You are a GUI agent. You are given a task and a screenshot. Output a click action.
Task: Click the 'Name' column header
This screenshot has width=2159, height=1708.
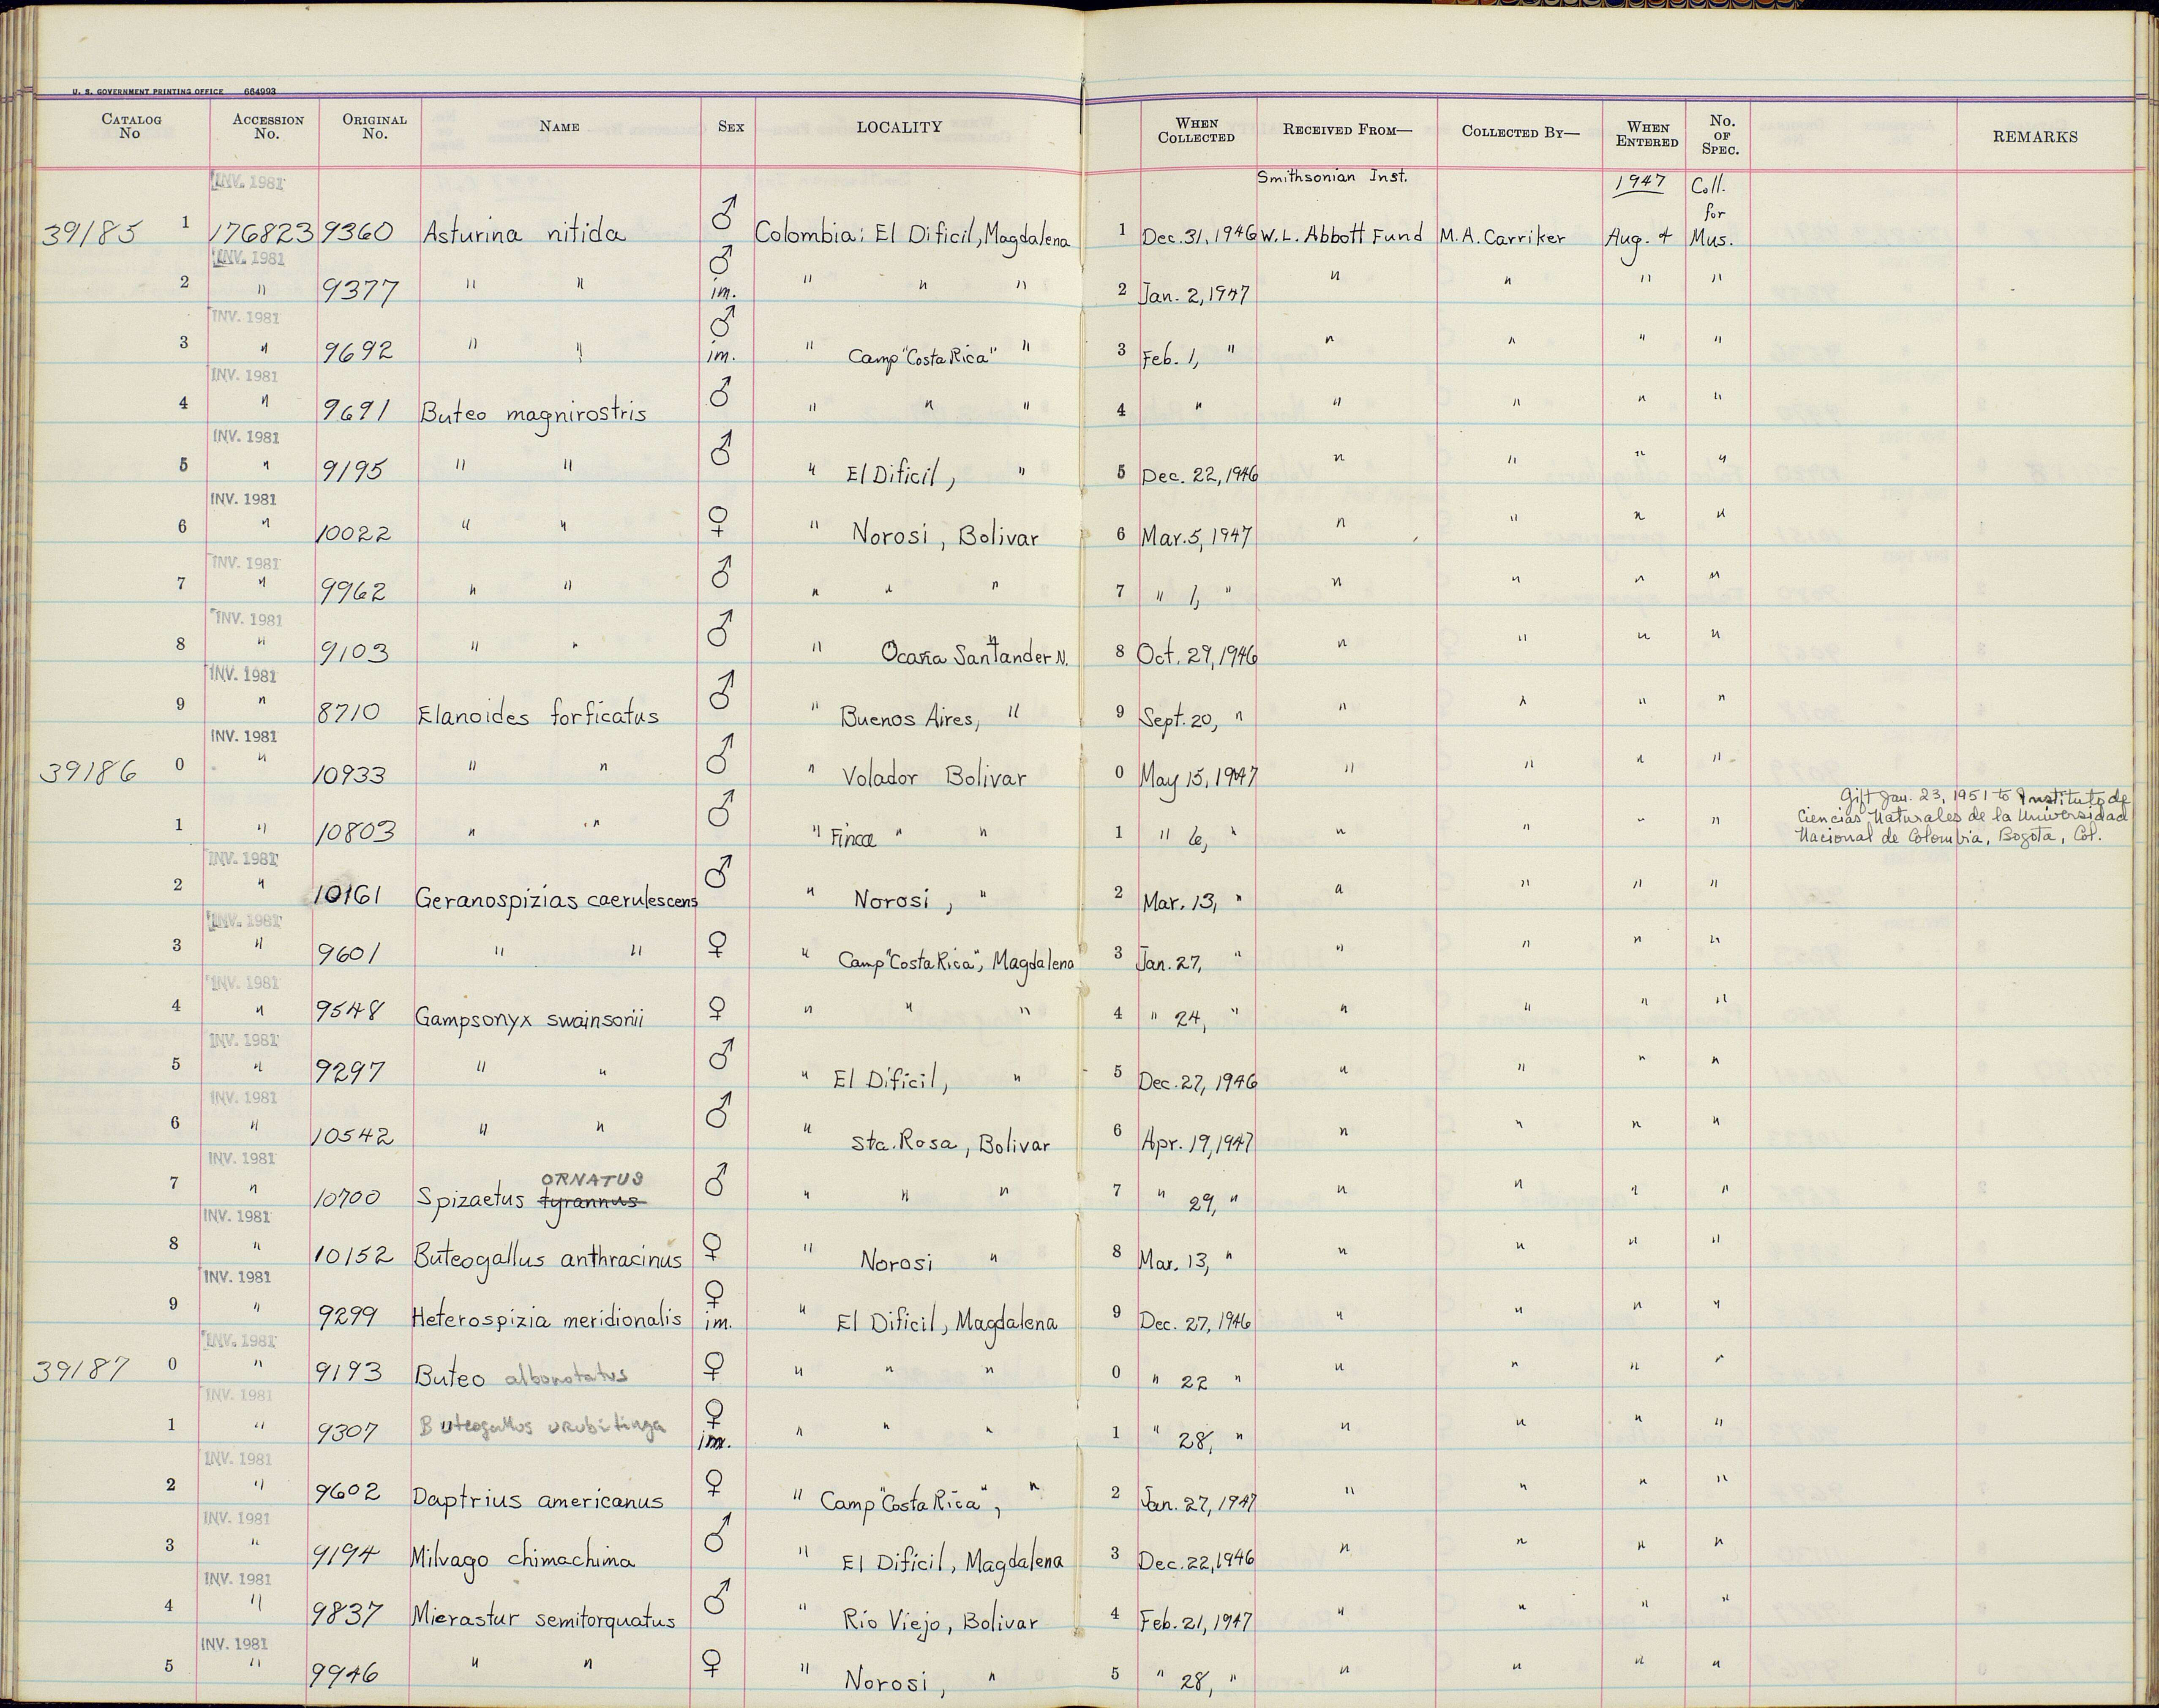[559, 127]
